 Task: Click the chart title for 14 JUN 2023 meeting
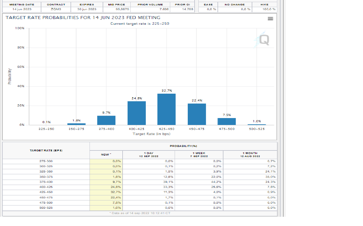[x=83, y=18]
